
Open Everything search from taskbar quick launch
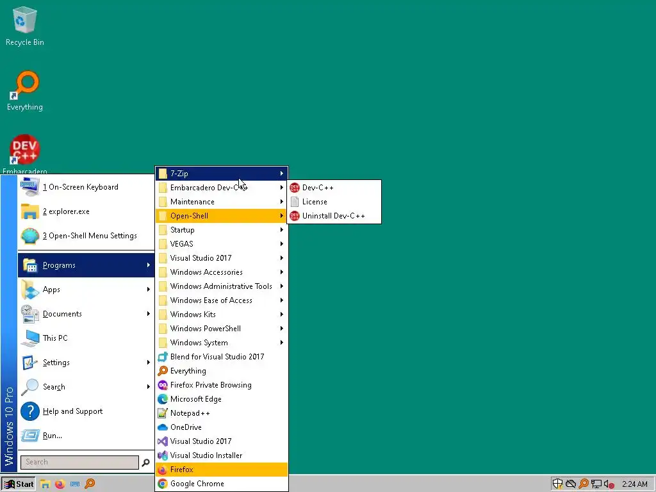pyautogui.click(x=90, y=484)
